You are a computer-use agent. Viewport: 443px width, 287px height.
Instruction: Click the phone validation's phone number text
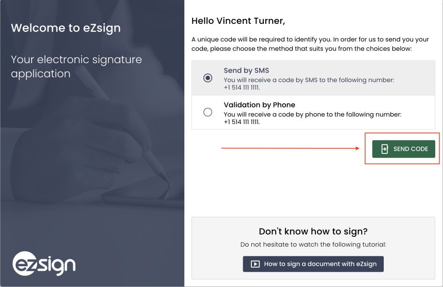(242, 122)
